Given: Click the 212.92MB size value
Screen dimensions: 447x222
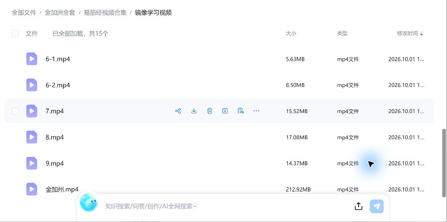Looking at the screenshot, I should (298, 190).
